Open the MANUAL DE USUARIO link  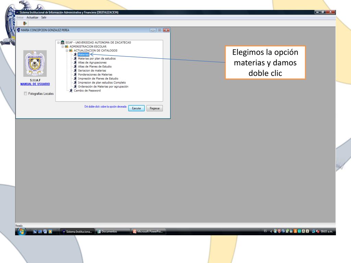pos(35,84)
